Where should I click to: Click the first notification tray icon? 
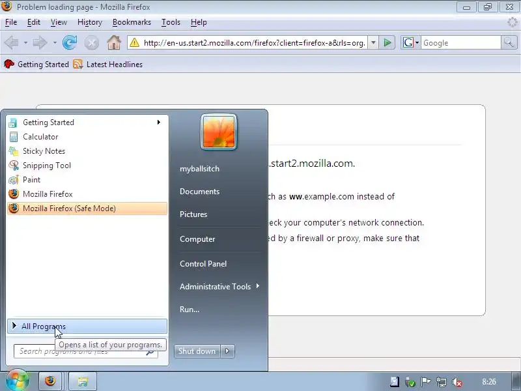[x=395, y=382]
